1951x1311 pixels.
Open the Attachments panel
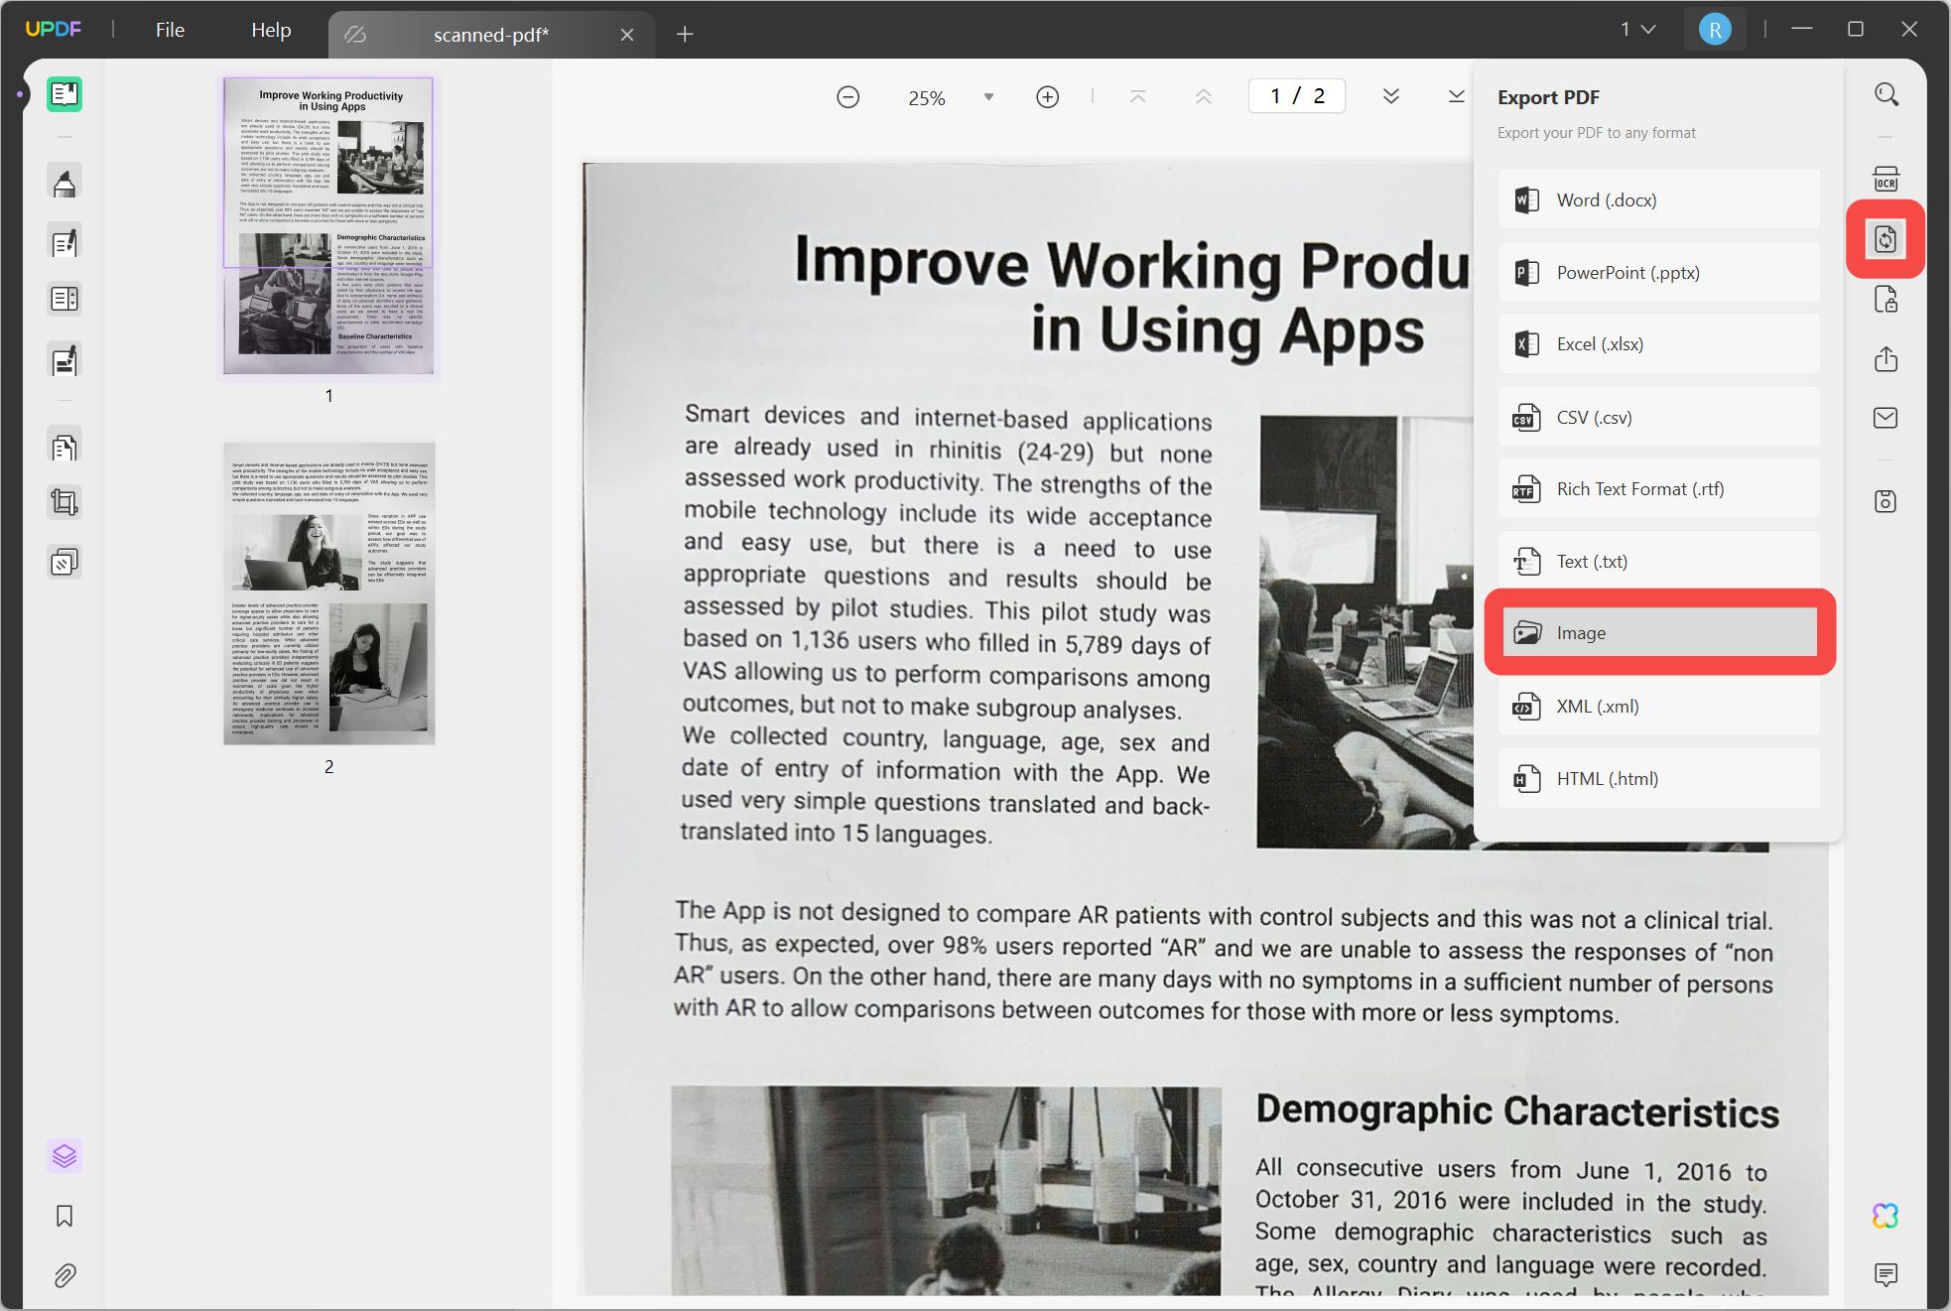[65, 1276]
